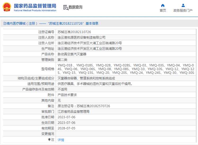Click the 结构及组成/主要组成成分 label
The image size is (198, 145).
[36, 78]
